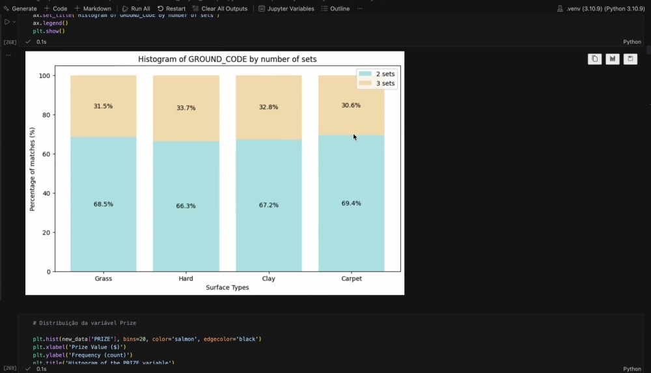Screen dimensions: 651x373
Task: Click the 67.2% label on Clay bar
Action: tap(268, 205)
